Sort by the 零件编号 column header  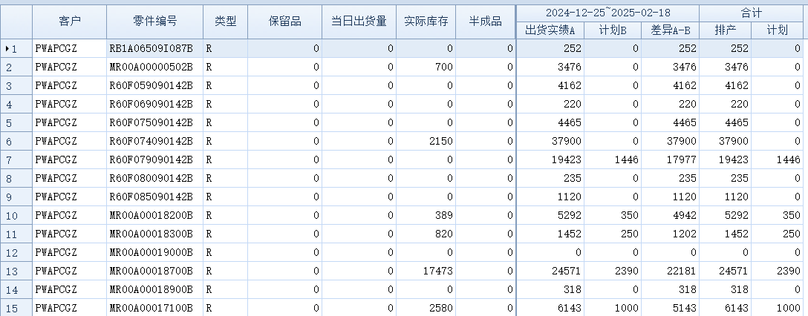click(154, 22)
